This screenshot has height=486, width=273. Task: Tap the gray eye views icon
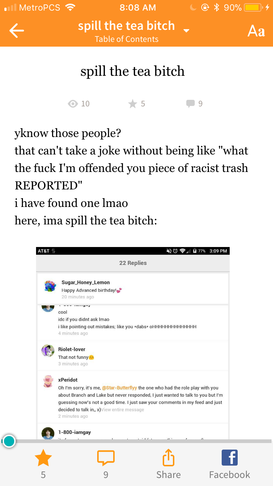point(73,104)
